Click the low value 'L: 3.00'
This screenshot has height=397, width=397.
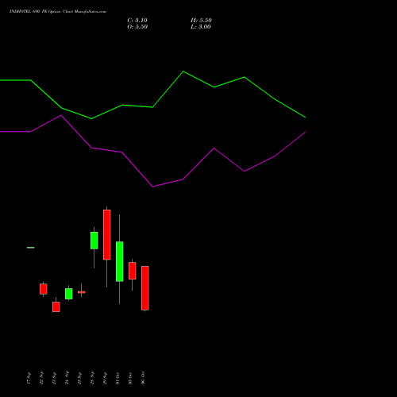[201, 27]
